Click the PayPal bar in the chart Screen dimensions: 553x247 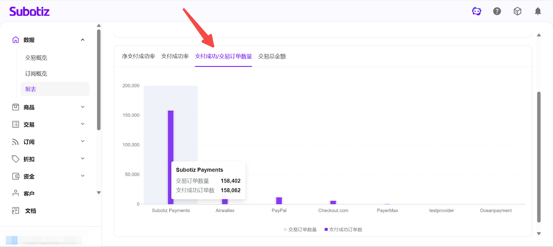279,201
